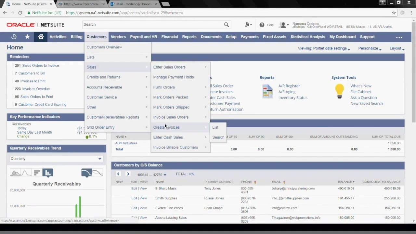Screen dimensions: 416x234
Task: Select Create Invoices menu item
Action: point(181,127)
